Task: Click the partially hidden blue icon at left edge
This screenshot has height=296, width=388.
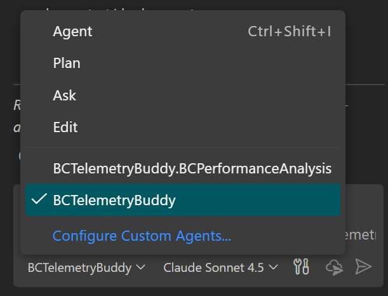Action: click(19, 155)
